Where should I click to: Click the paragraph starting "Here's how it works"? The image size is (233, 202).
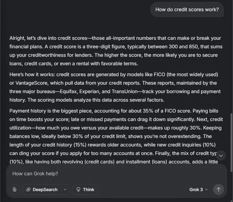click(115, 87)
